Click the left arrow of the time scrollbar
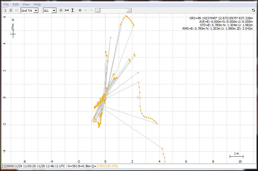 coord(98,10)
